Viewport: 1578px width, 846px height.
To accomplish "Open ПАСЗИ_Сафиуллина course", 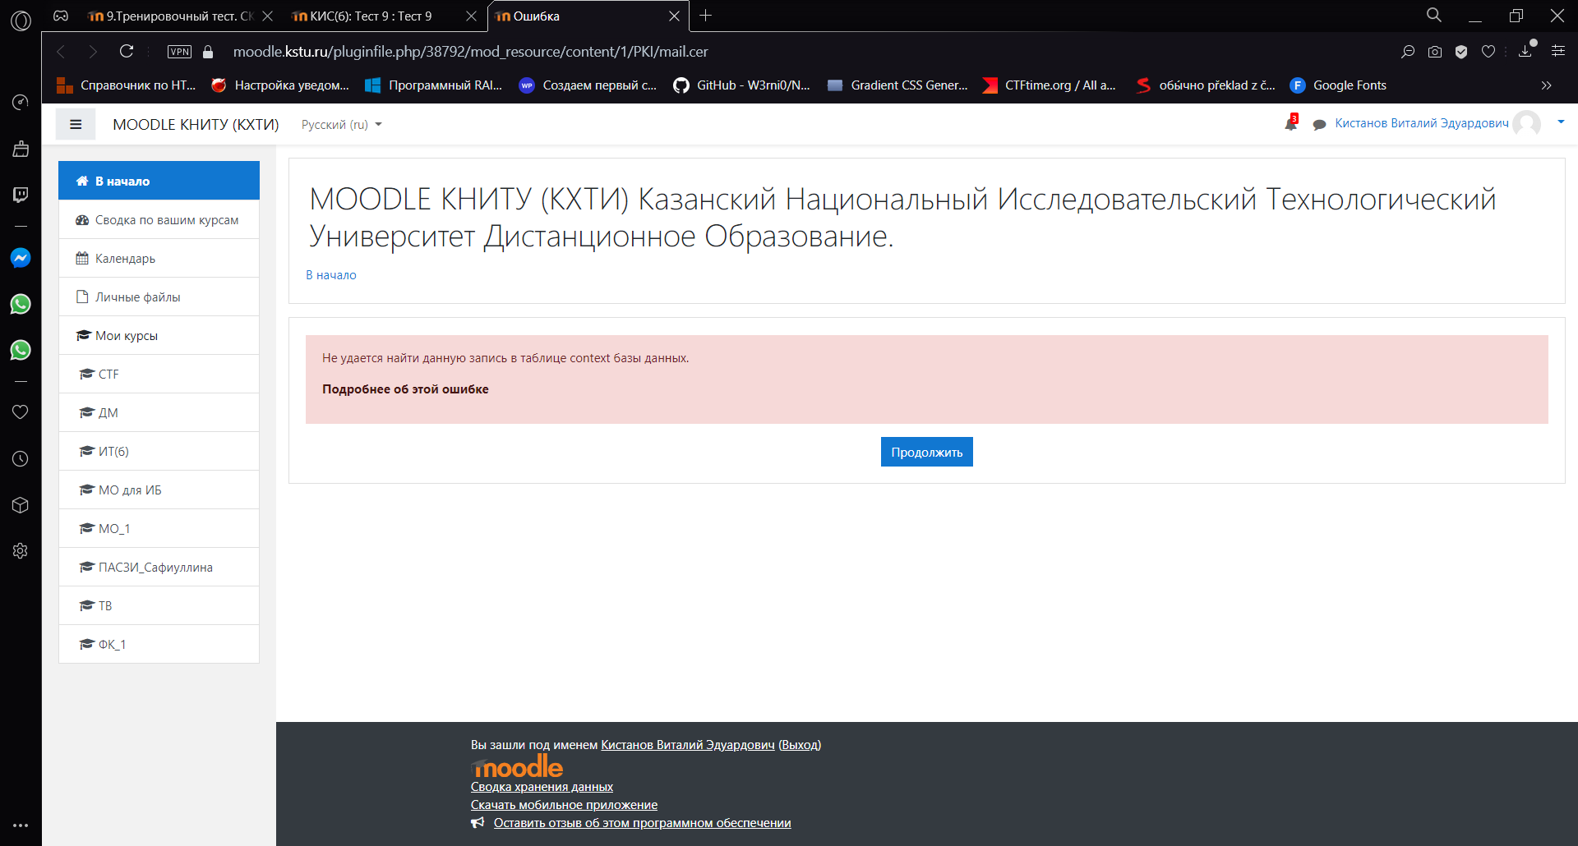I will 159,567.
